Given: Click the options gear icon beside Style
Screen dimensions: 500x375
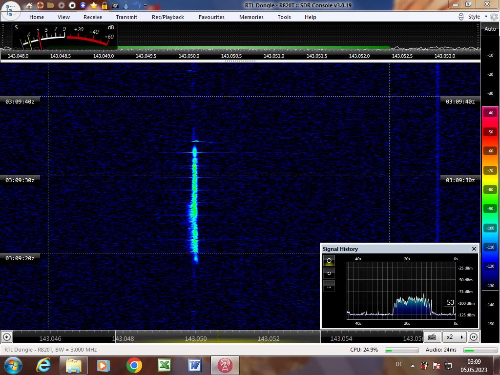Looking at the screenshot, I should (x=494, y=17).
